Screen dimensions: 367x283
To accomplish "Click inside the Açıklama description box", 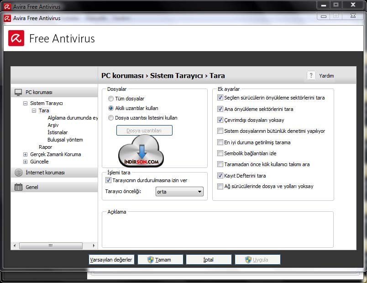I will [x=217, y=231].
